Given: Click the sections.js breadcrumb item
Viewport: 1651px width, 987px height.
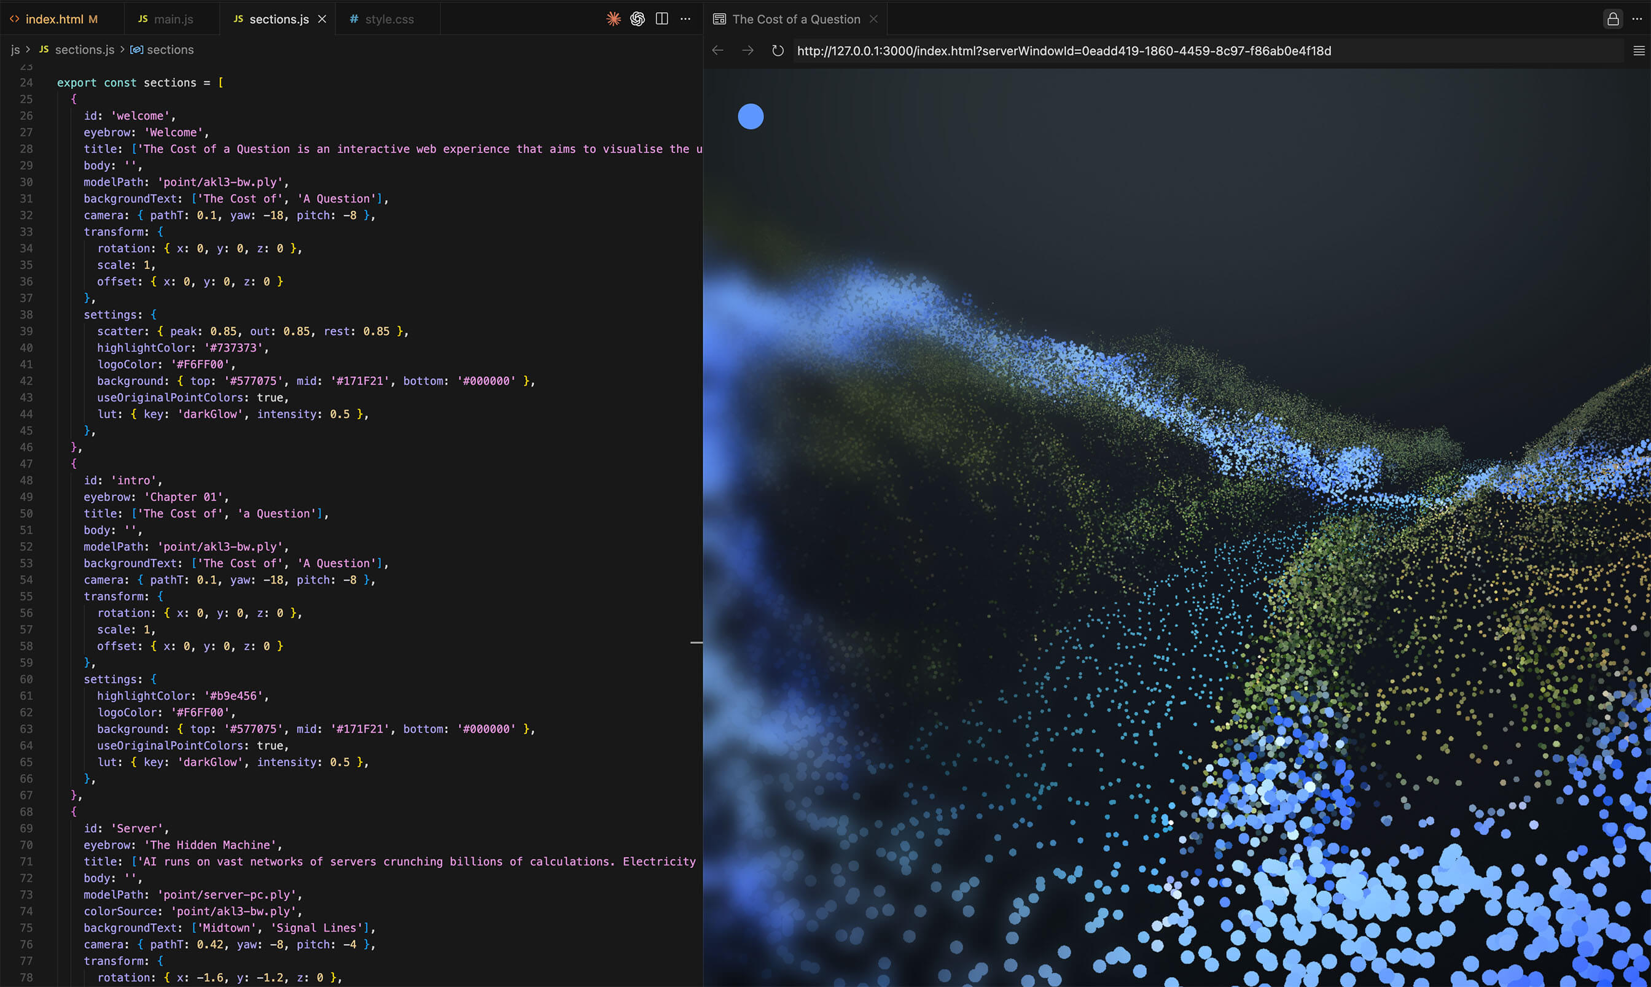Looking at the screenshot, I should (x=84, y=50).
